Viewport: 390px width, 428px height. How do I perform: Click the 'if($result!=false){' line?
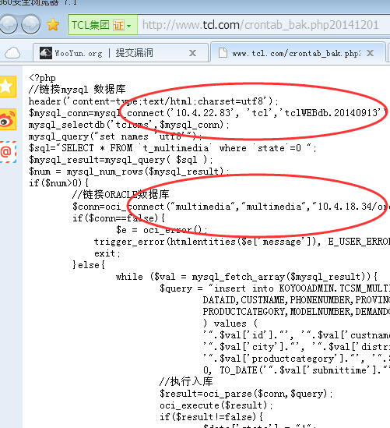click(x=211, y=417)
